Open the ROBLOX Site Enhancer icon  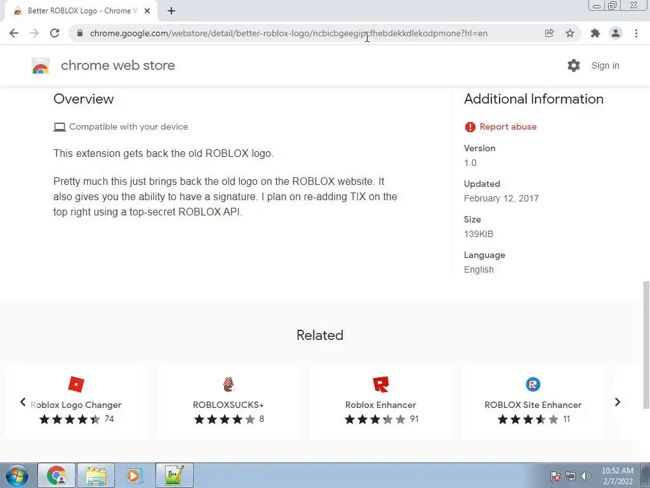(x=533, y=384)
